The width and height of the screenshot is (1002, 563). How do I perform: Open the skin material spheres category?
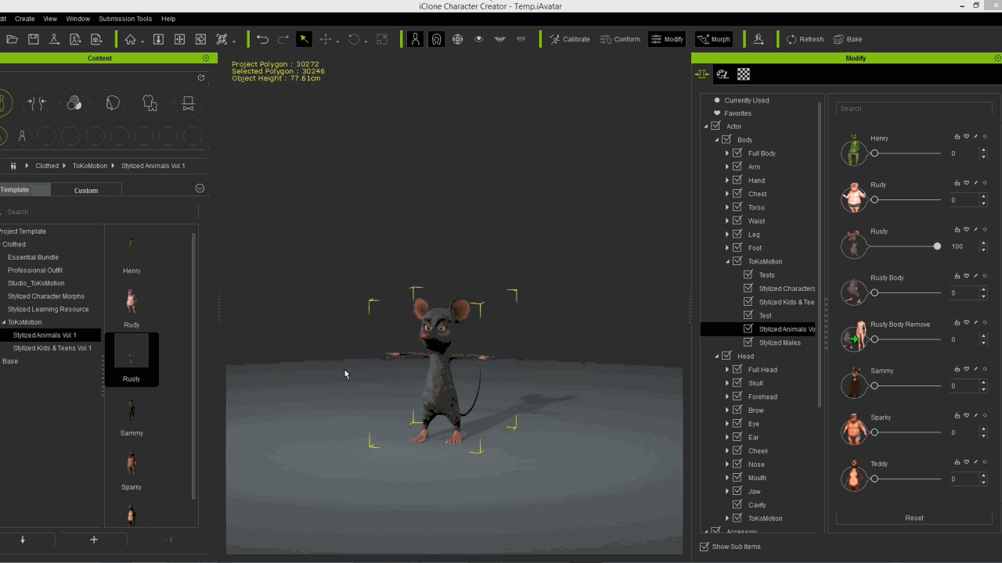pyautogui.click(x=75, y=102)
